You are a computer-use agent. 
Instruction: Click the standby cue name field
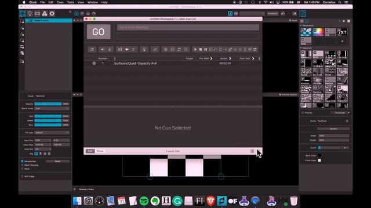point(188,27)
